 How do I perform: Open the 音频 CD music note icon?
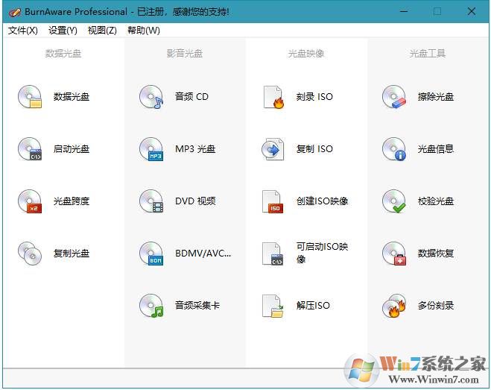tap(151, 96)
